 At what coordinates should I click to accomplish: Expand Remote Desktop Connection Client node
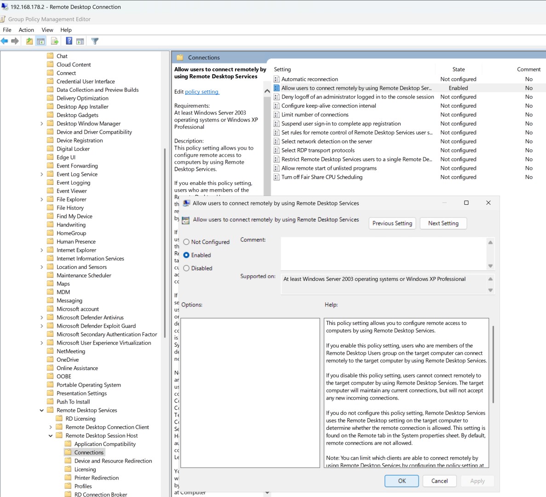click(x=51, y=427)
